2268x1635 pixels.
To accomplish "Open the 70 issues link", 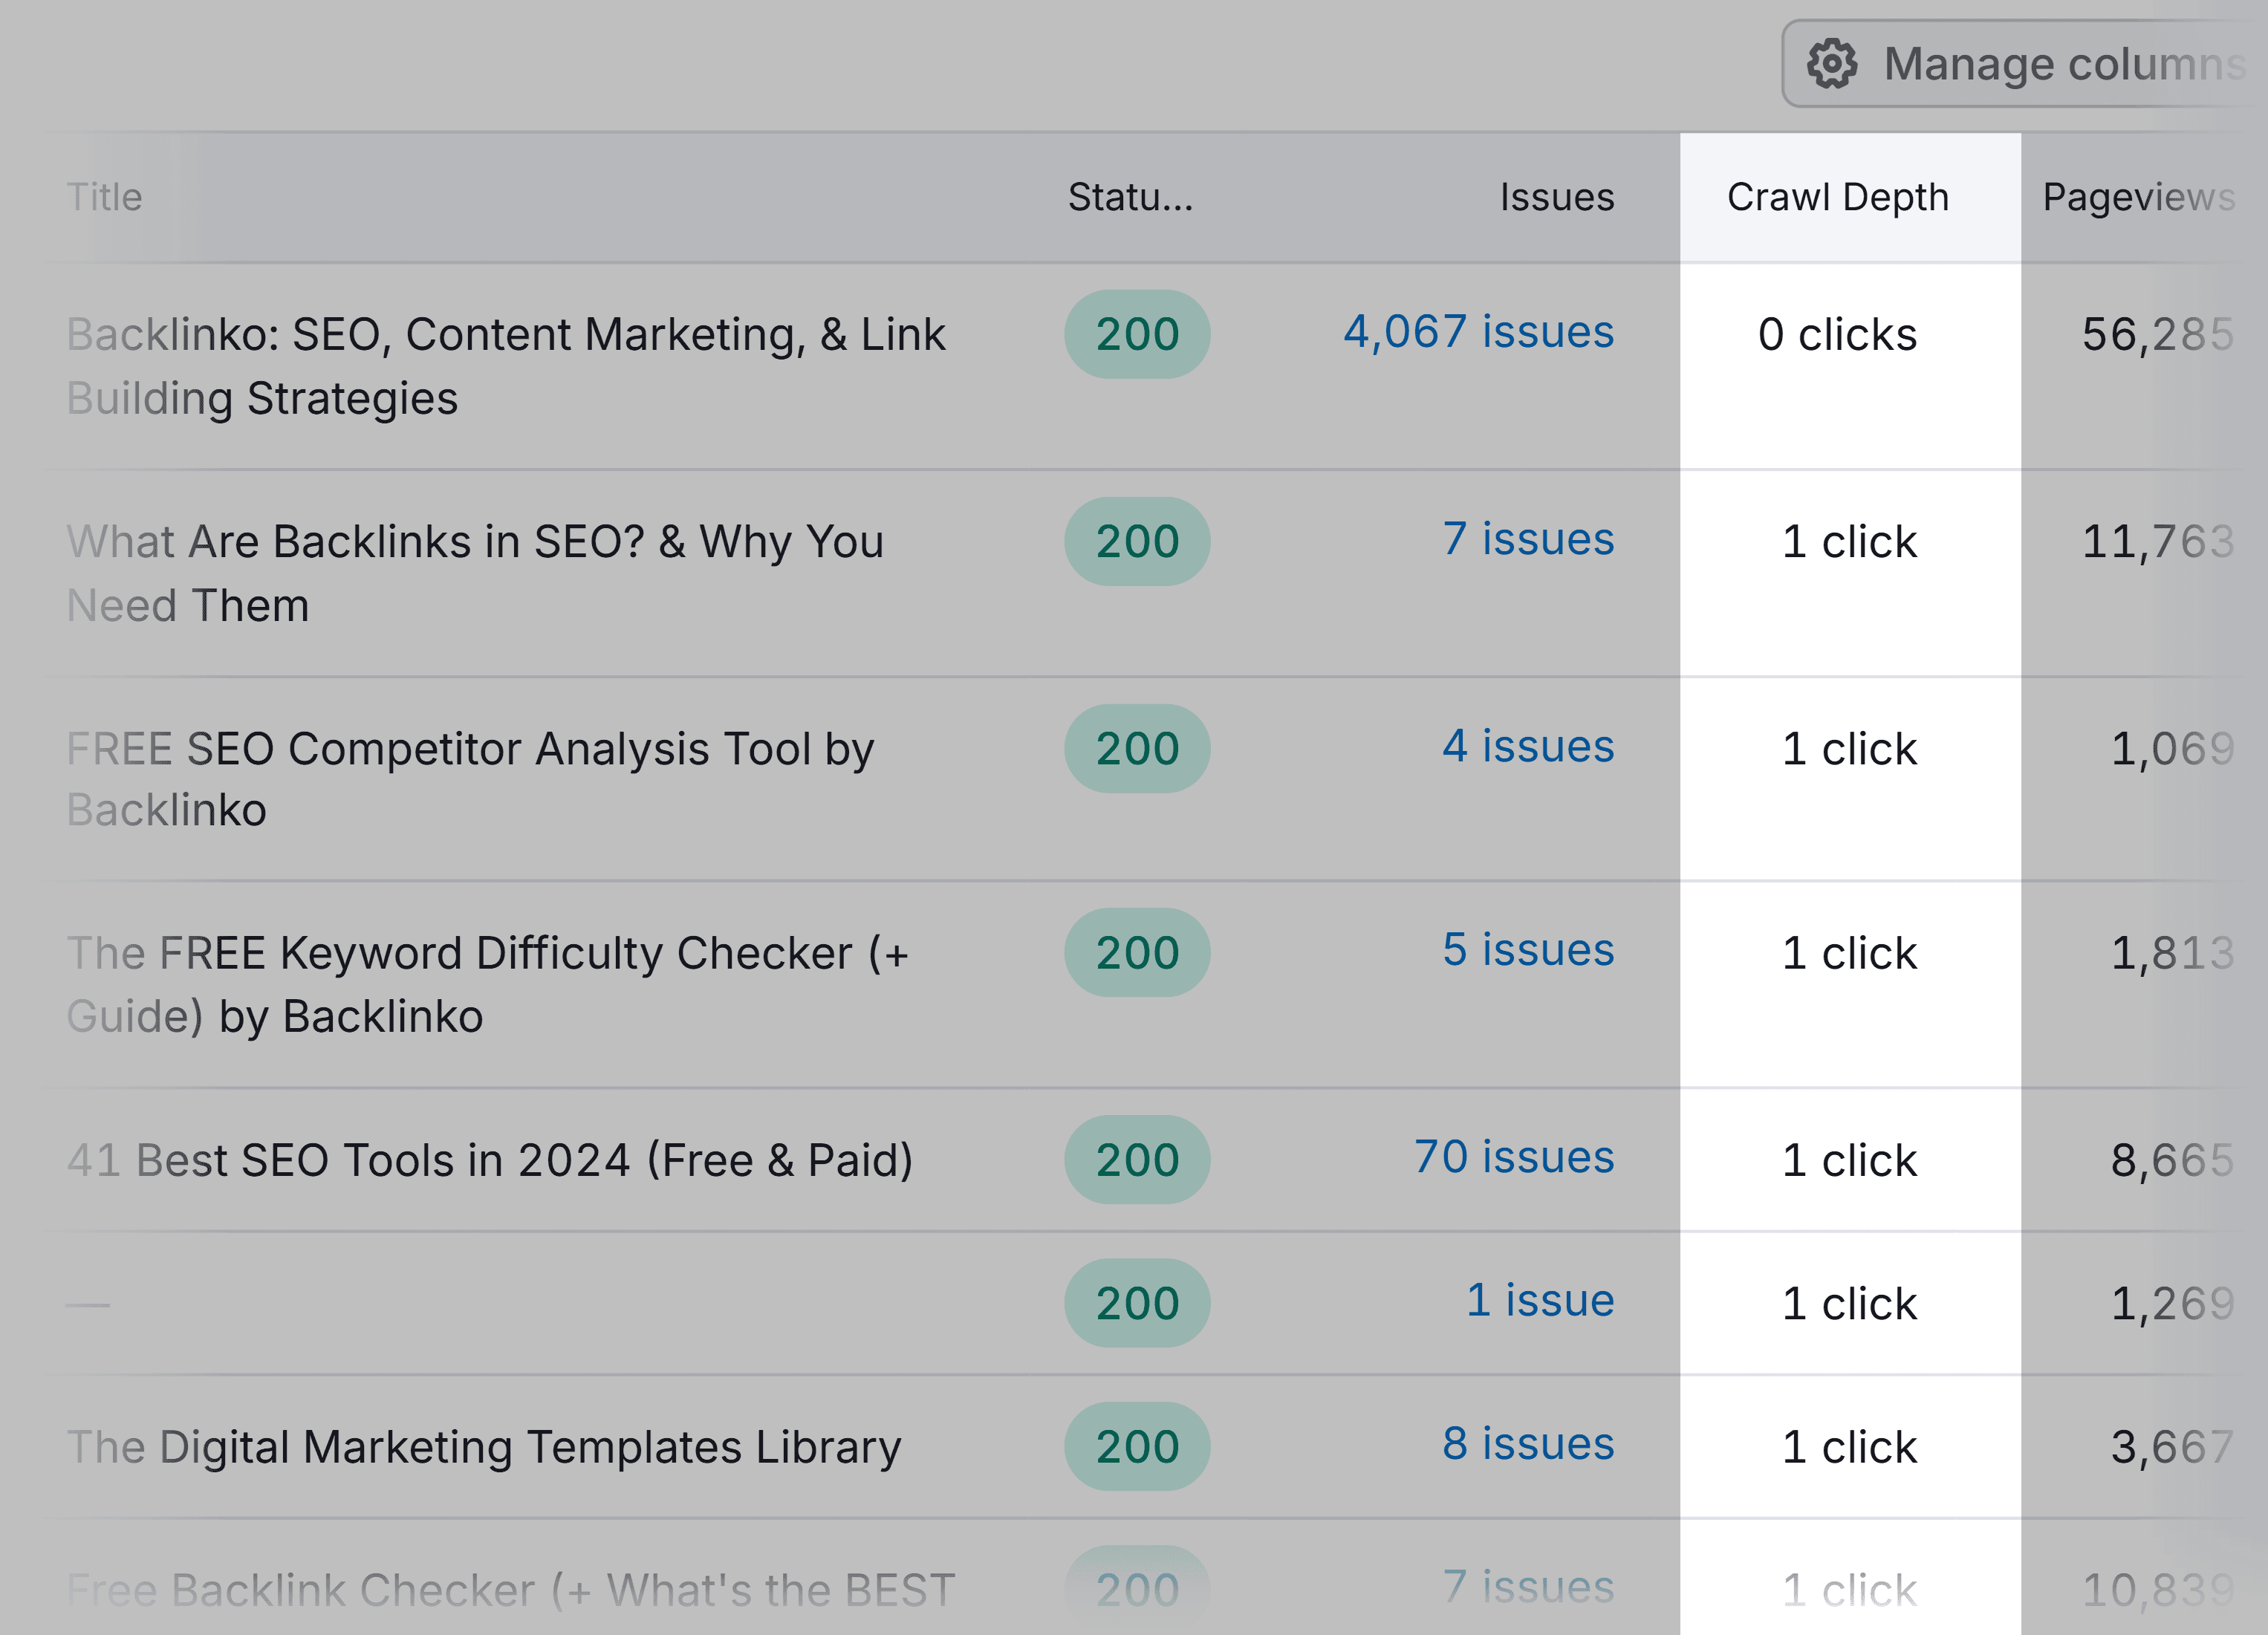I will point(1514,1156).
